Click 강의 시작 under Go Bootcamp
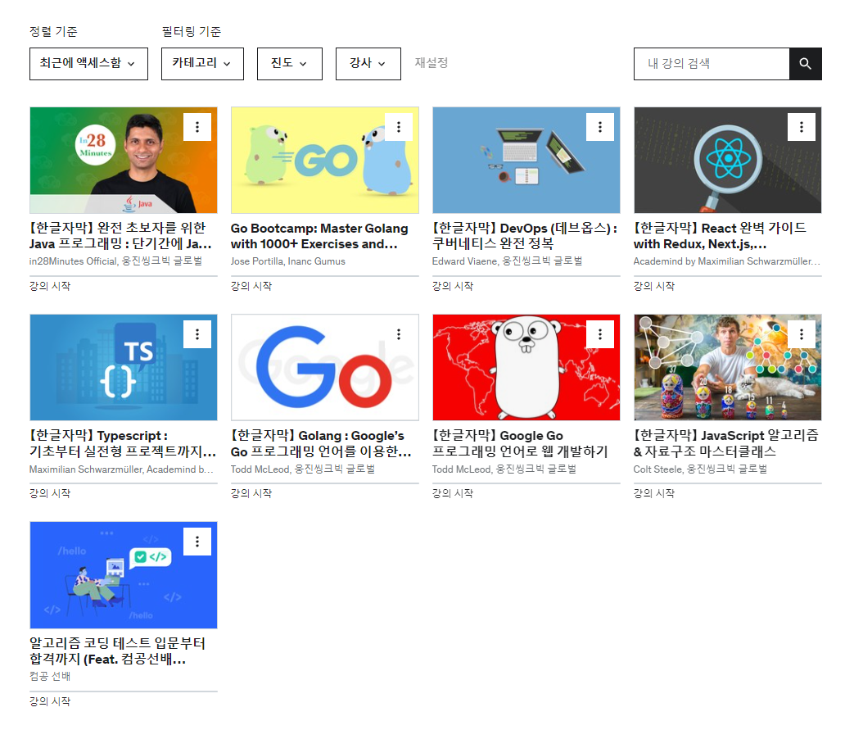Image resolution: width=863 pixels, height=730 pixels. tap(251, 286)
